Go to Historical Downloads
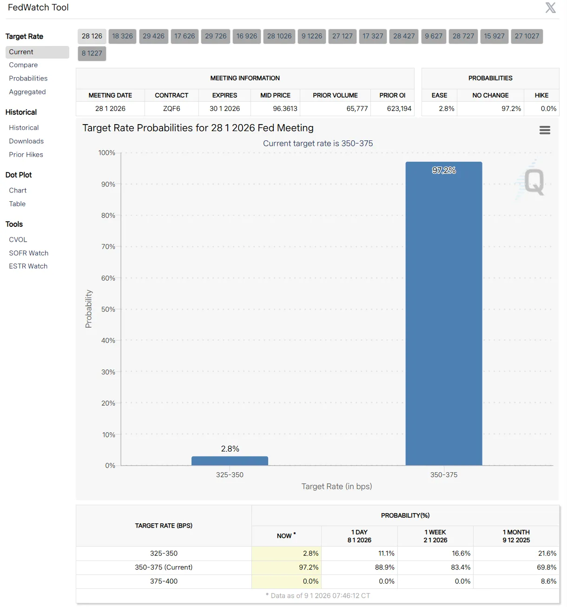Viewport: 567px width, 607px height. pyautogui.click(x=26, y=141)
